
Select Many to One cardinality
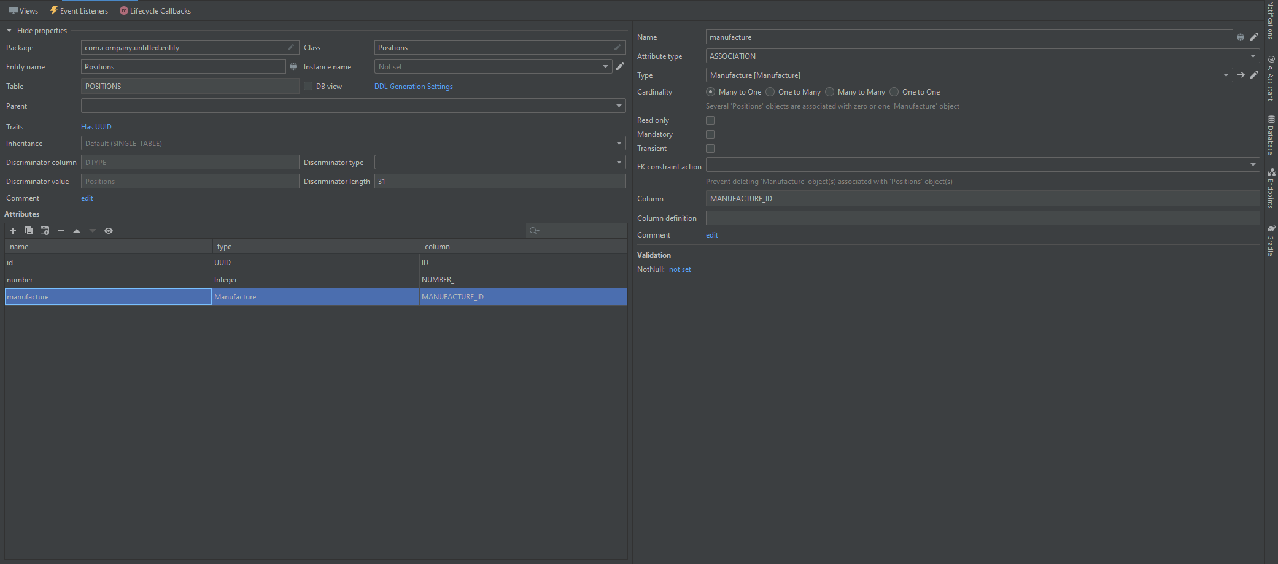(710, 91)
